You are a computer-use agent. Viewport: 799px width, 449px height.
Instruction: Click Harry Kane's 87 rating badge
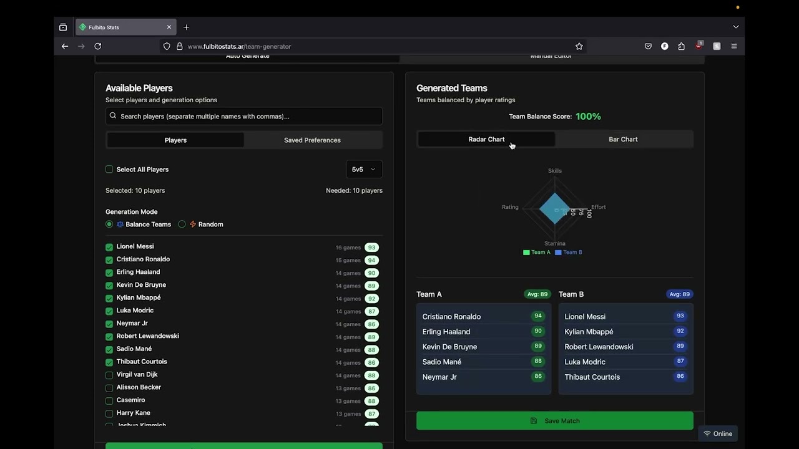click(371, 414)
